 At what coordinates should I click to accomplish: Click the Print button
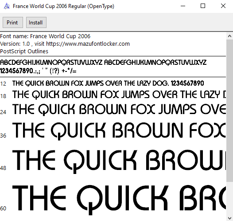13,23
